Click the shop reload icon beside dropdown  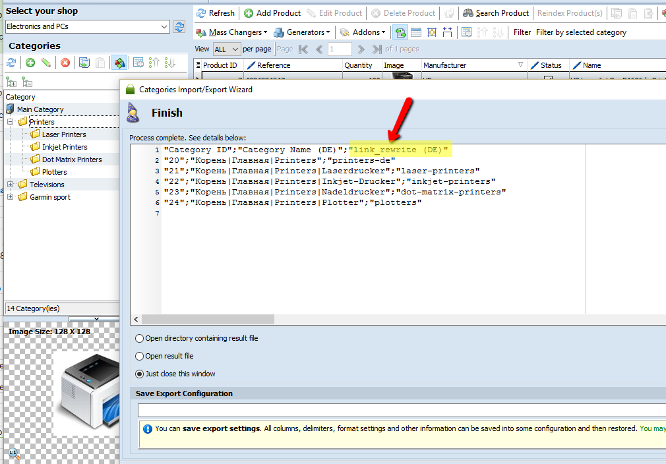pos(179,27)
